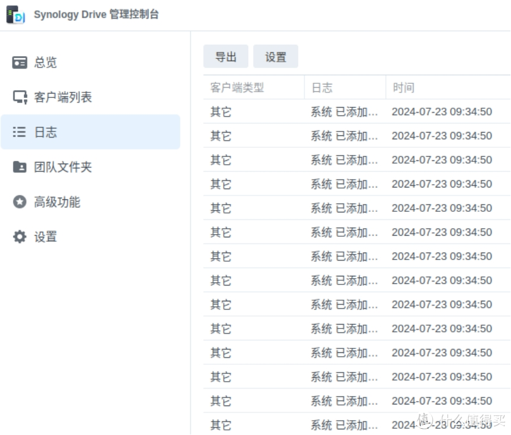This screenshot has height=435, width=511.
Task: Open the 高级功能 page
Action: pos(58,202)
